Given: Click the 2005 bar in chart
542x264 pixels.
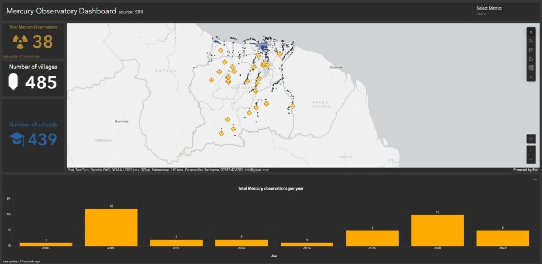Looking at the screenshot, I should [x=111, y=227].
